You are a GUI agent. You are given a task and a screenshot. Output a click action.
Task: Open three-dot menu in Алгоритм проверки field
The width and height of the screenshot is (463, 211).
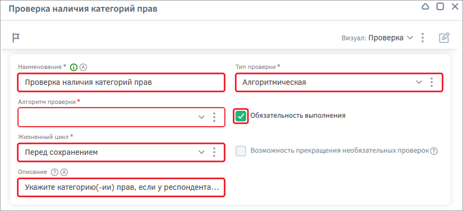(x=214, y=117)
